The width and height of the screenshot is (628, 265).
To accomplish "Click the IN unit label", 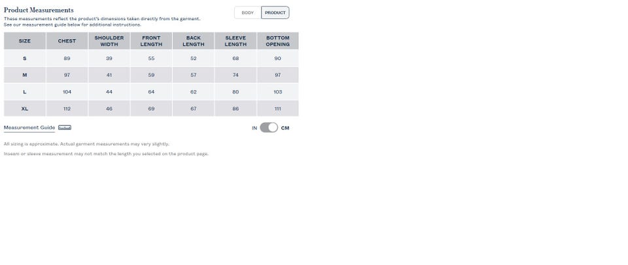I will [x=254, y=128].
